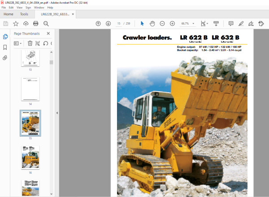Add file to starred favorites

pyautogui.click(x=16, y=24)
